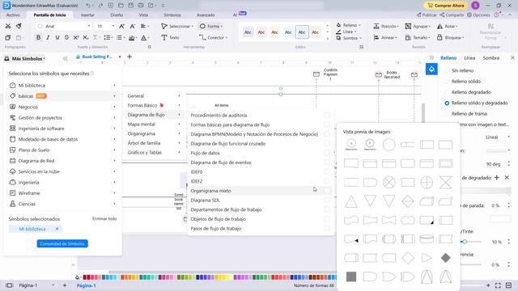
Task: Click the fill bucket icon in right panel
Action: click(x=431, y=70)
